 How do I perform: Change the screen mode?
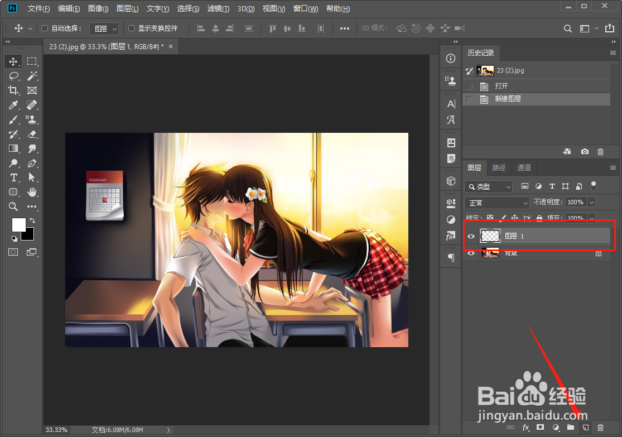coord(31,252)
